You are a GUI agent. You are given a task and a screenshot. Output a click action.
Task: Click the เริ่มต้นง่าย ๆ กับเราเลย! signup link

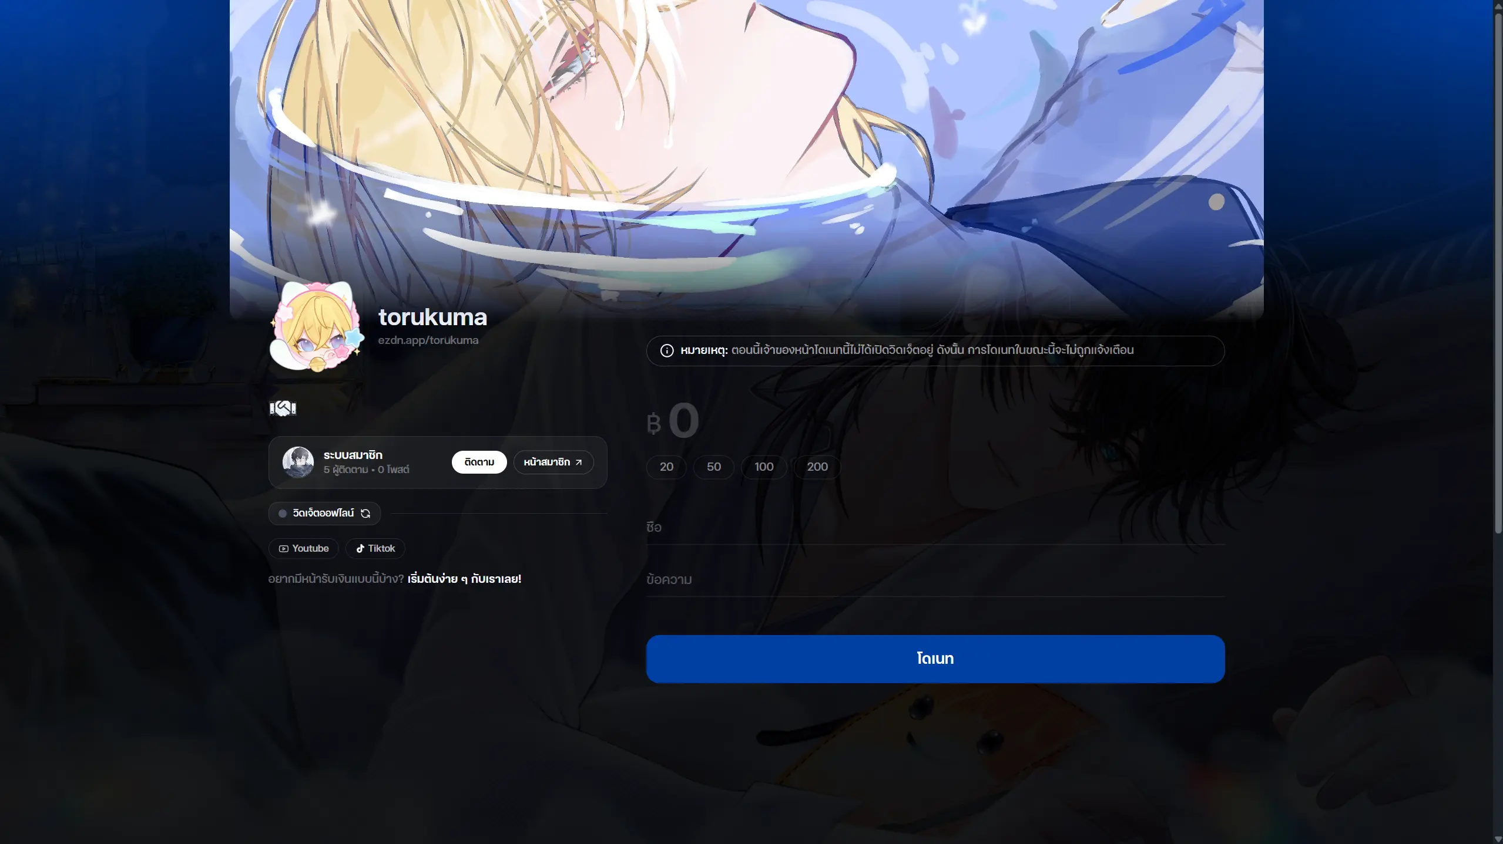click(x=464, y=579)
